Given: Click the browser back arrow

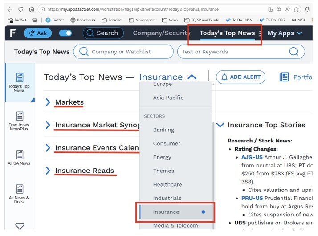Looking at the screenshot, I should 9,9.
